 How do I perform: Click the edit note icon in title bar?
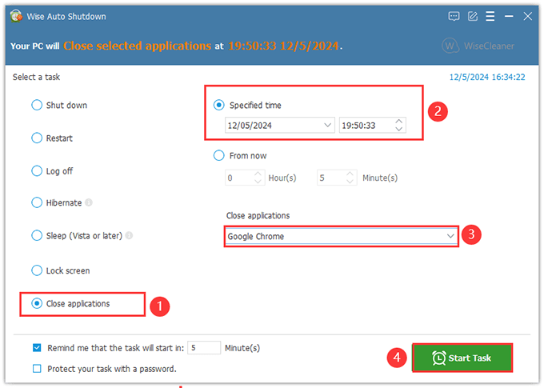pyautogui.click(x=473, y=16)
